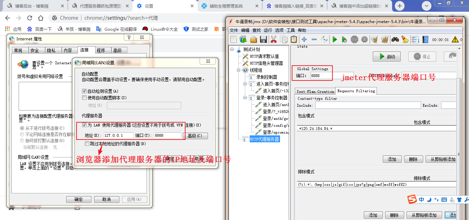Click the Toggle enable/disable icon in JMeter
This screenshot has width=469, height=220.
[324, 39]
